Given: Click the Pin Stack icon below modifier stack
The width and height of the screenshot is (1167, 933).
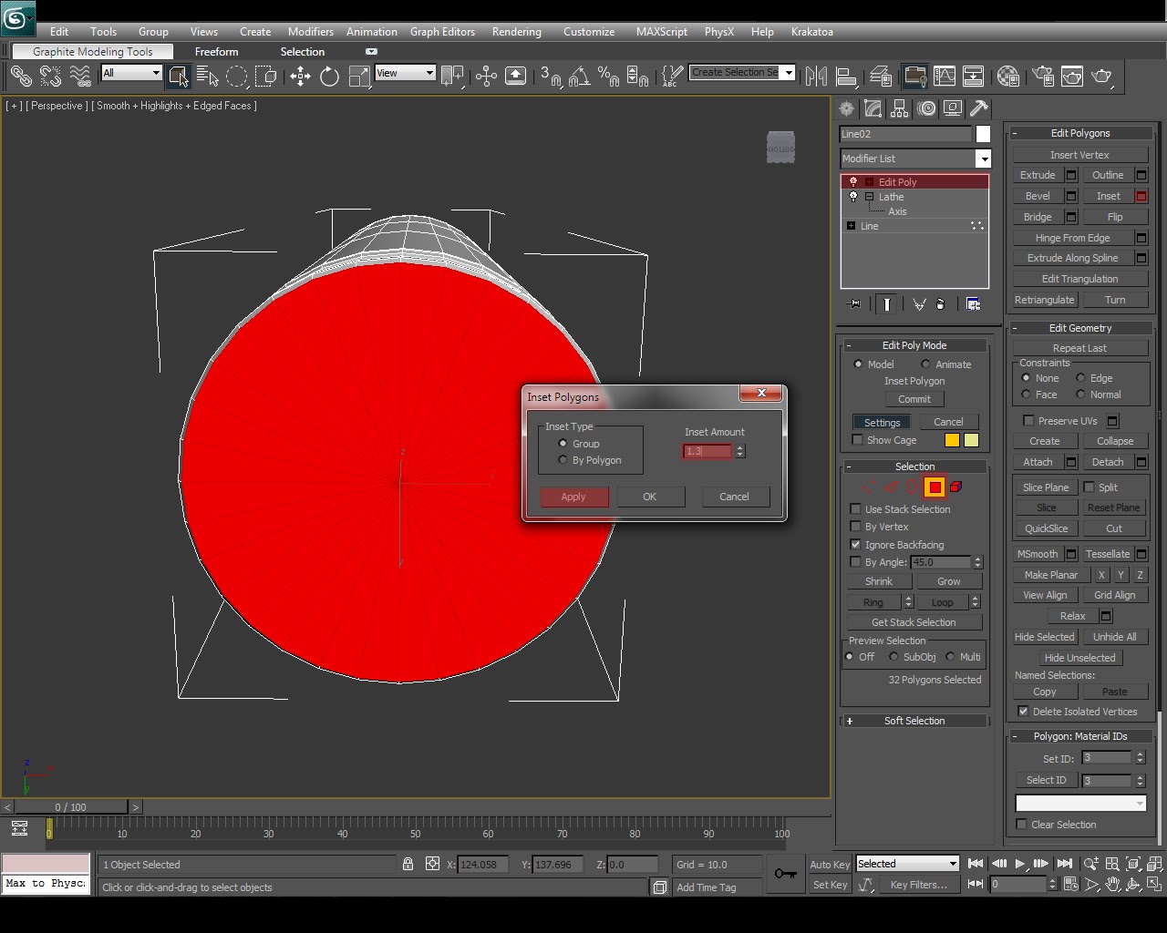Looking at the screenshot, I should (x=853, y=303).
